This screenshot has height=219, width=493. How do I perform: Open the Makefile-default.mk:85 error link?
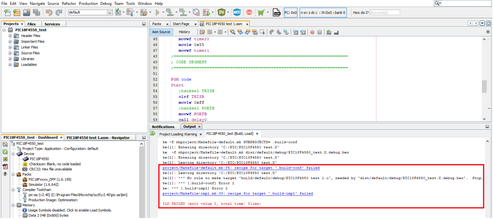click(x=241, y=168)
